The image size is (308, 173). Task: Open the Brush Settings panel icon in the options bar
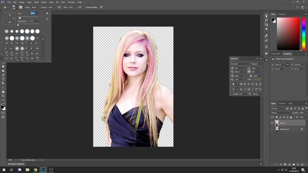coord(21,7)
